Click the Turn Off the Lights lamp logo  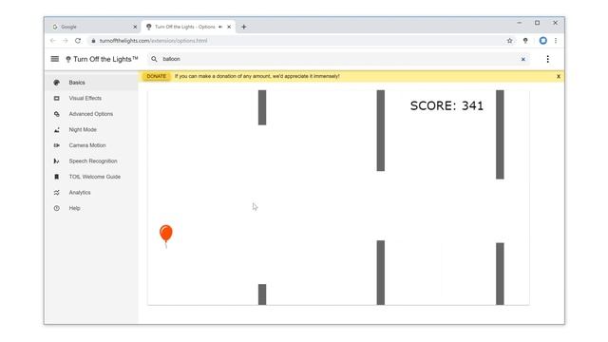tap(68, 59)
